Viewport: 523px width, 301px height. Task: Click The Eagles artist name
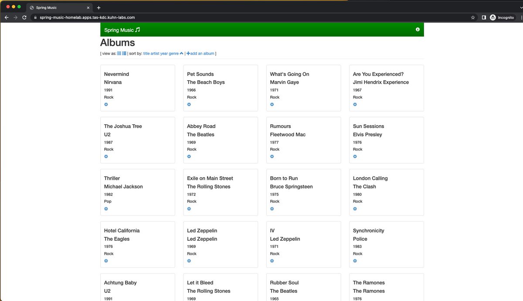pos(117,239)
